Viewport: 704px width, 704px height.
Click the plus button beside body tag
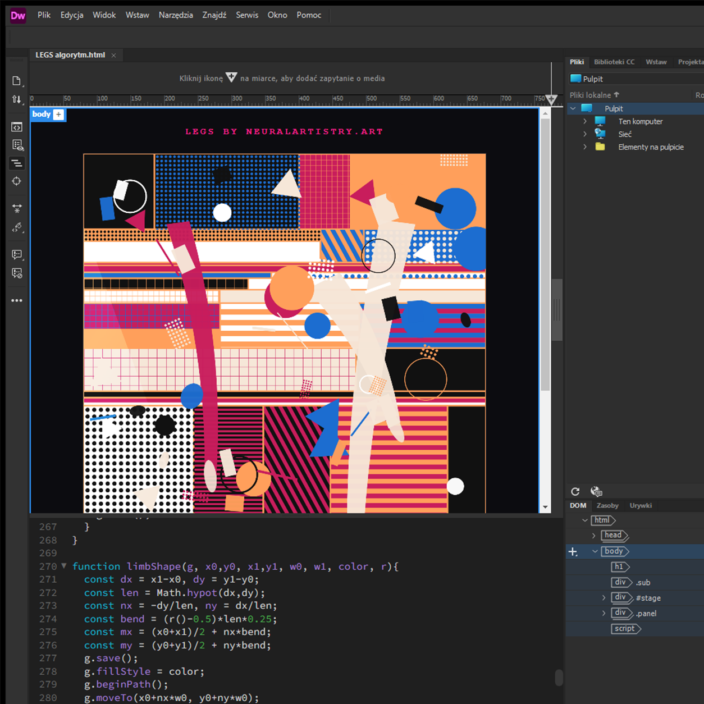58,115
